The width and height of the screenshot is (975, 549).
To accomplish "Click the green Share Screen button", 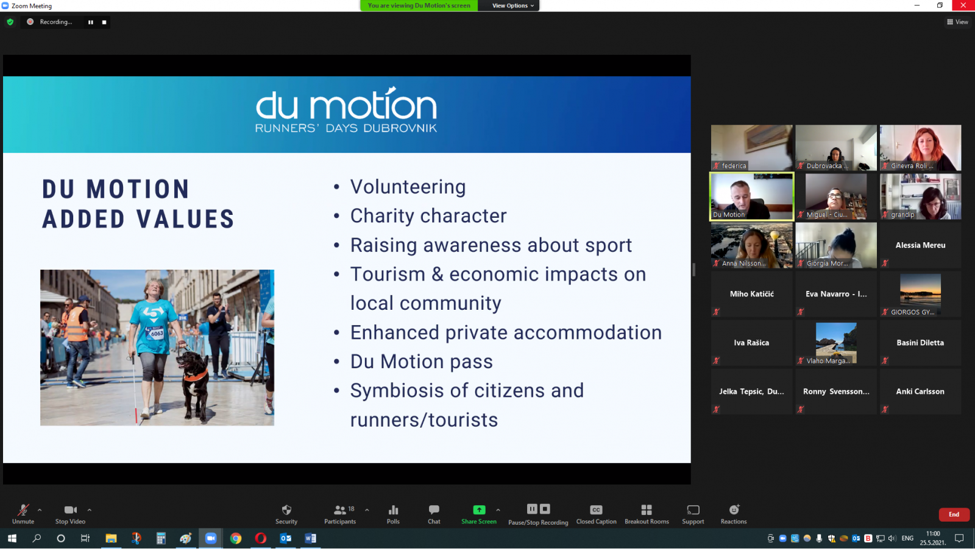I will [x=479, y=514].
